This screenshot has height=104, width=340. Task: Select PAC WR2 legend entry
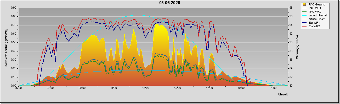pyautogui.click(x=315, y=12)
